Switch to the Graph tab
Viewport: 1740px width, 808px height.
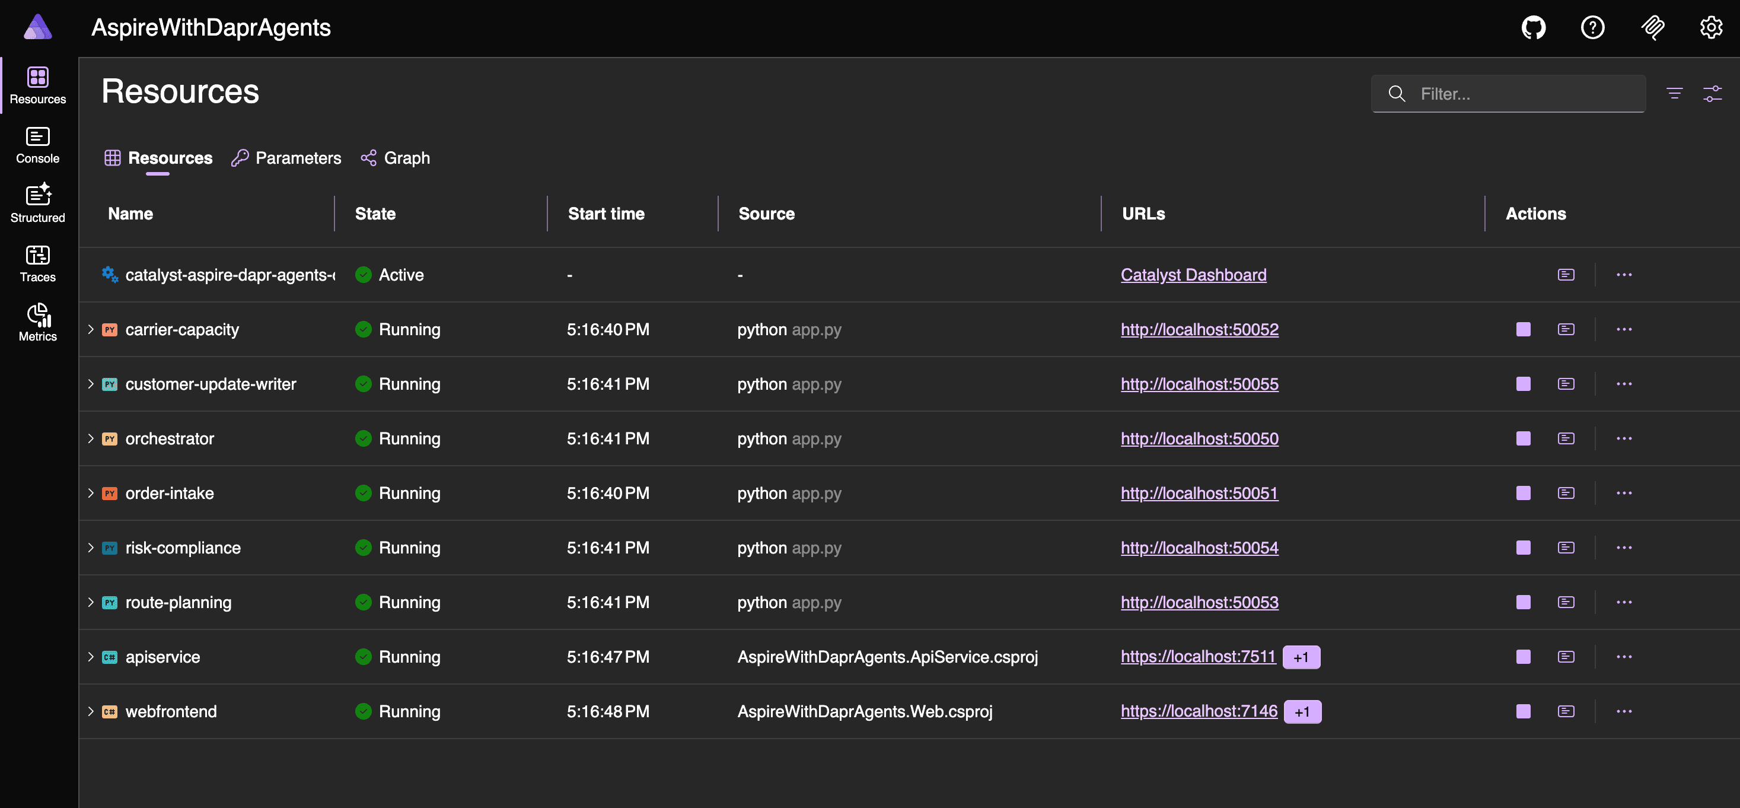(x=395, y=158)
